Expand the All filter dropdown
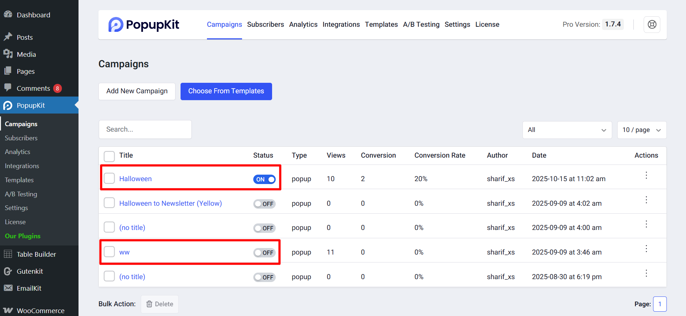 coord(567,130)
